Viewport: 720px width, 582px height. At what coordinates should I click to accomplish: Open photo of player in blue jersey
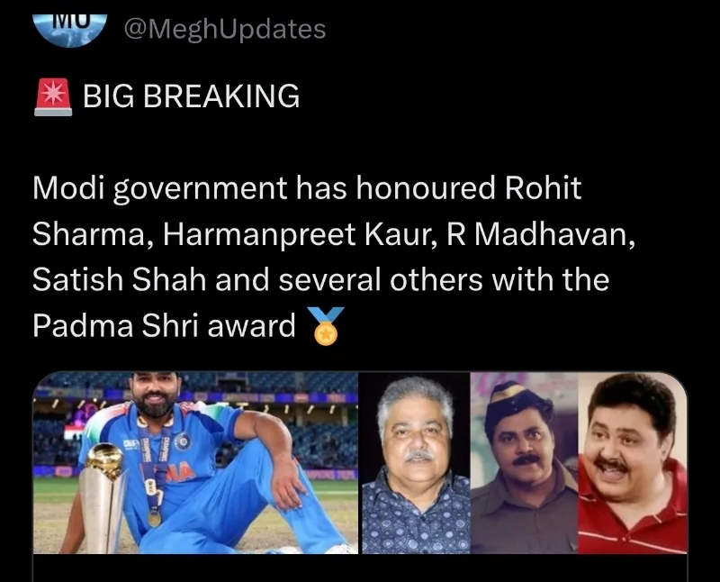195,462
